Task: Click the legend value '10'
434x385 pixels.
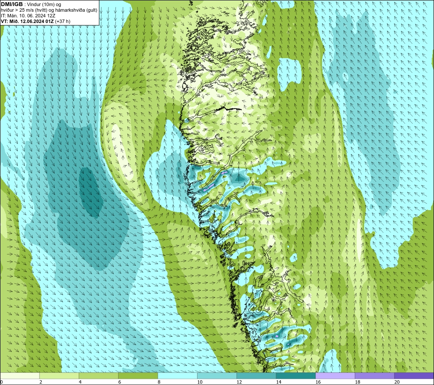Action: [x=200, y=382]
